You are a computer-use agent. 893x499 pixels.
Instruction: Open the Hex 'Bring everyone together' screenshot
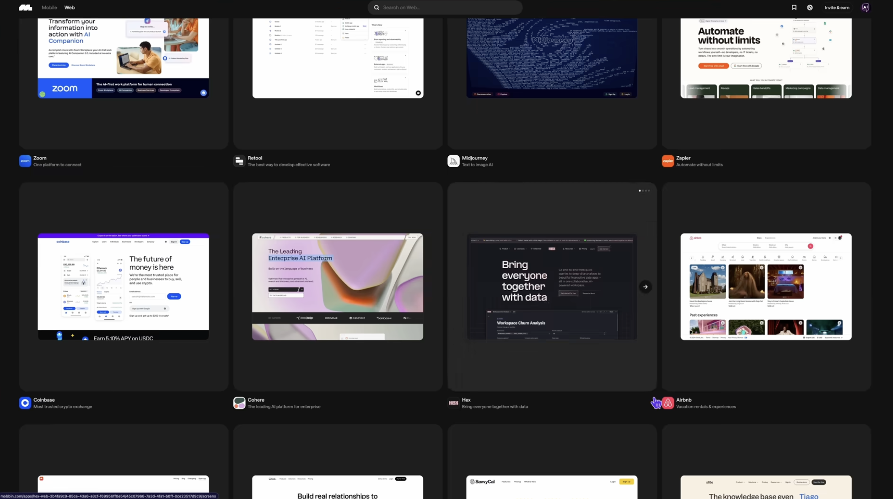[x=552, y=287]
